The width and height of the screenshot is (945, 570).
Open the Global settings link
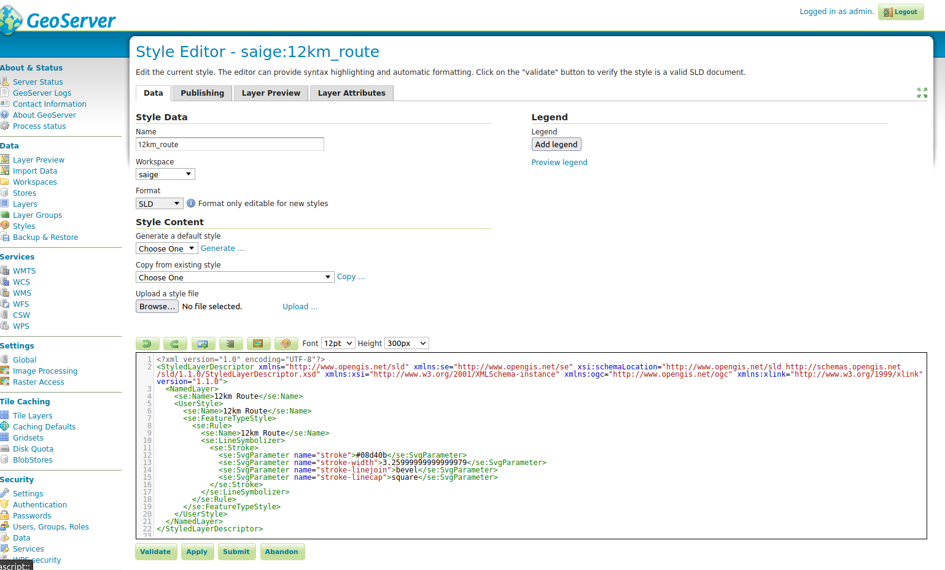(25, 360)
